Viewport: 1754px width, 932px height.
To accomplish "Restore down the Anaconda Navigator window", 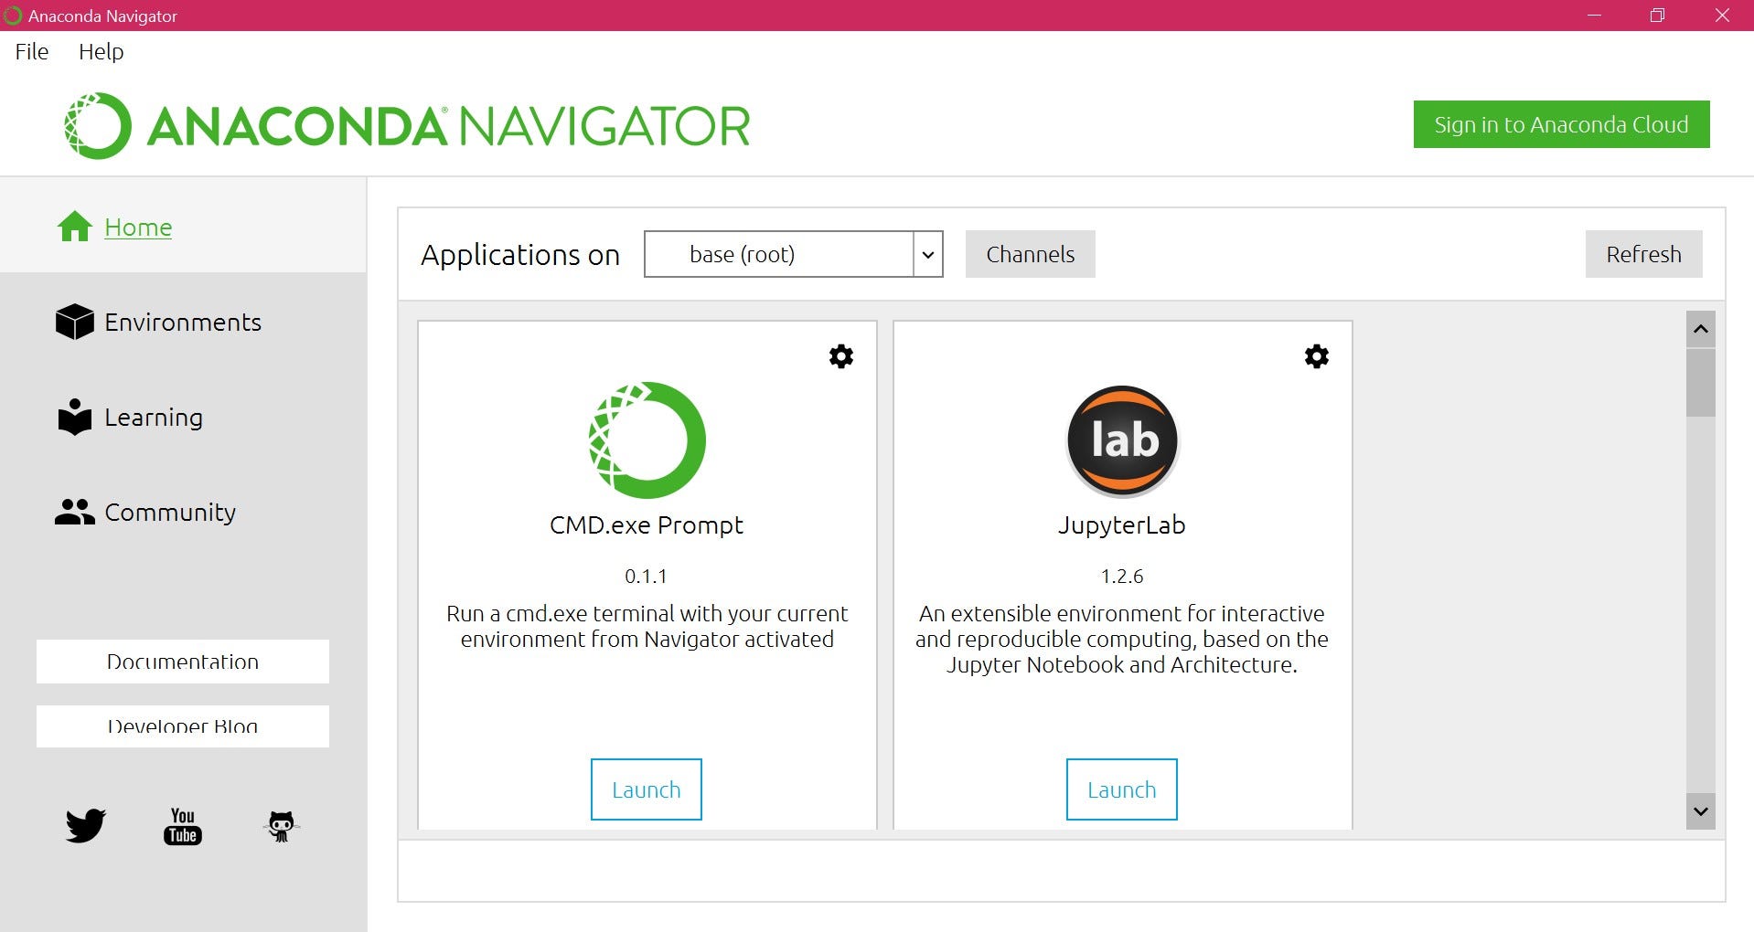I will click(1657, 16).
